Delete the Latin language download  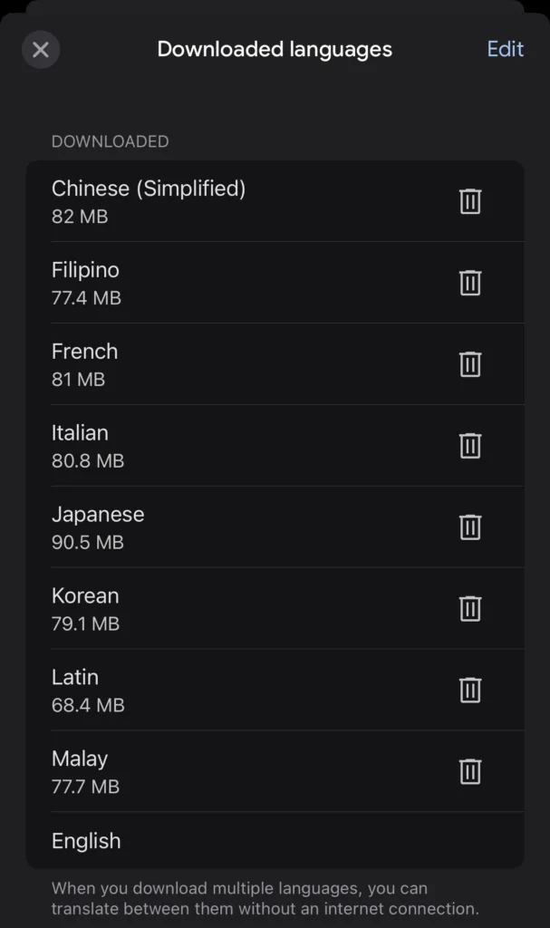[x=469, y=690]
